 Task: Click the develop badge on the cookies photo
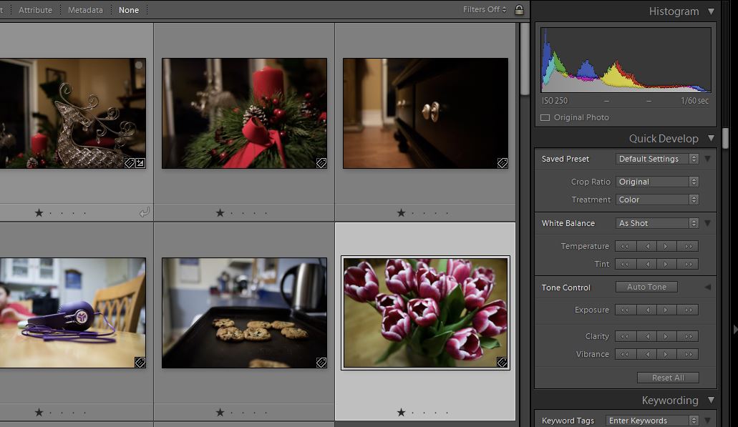click(x=321, y=363)
